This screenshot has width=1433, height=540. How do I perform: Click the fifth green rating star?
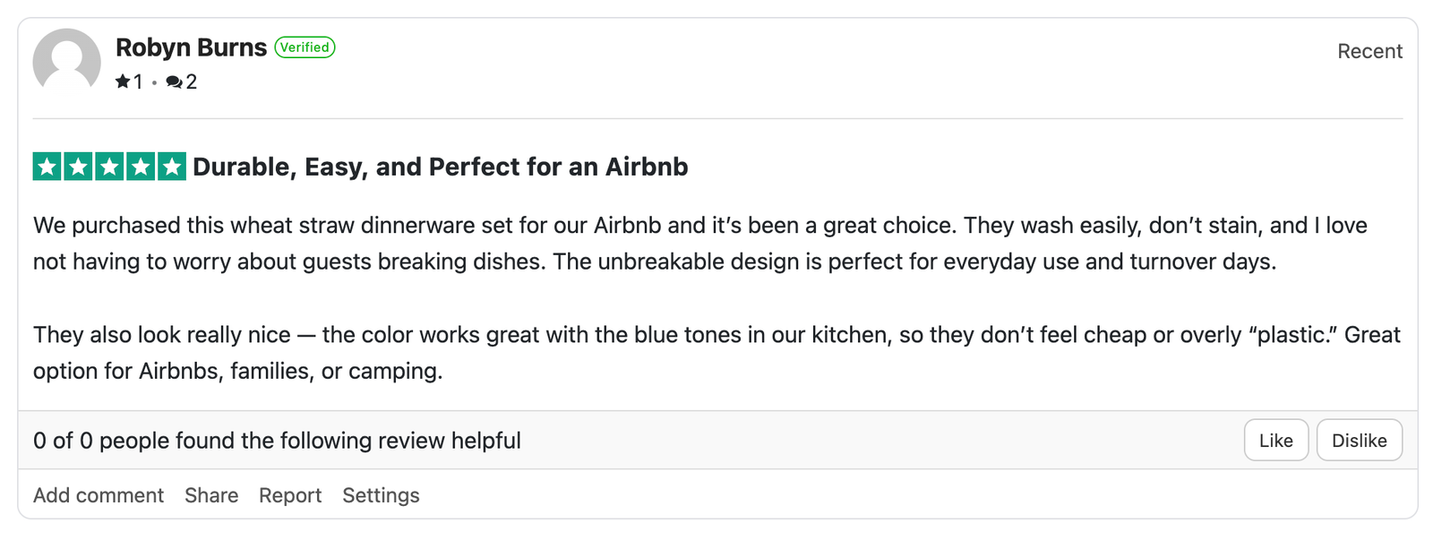coord(171,167)
